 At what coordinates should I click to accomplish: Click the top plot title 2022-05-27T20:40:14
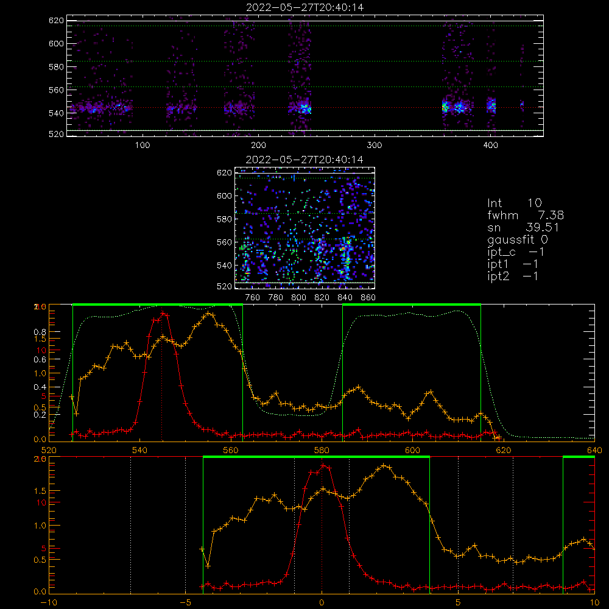(x=305, y=7)
